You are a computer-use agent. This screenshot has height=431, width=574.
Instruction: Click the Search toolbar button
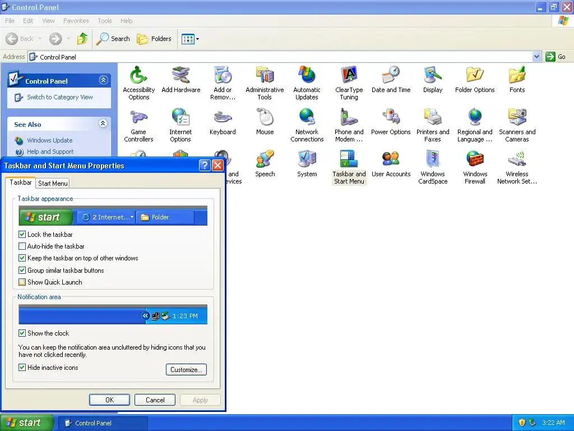click(113, 39)
